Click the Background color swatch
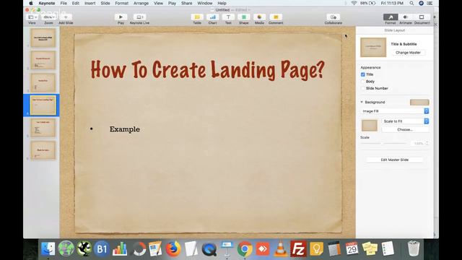Viewport: 462px width, 260px height. tap(419, 103)
